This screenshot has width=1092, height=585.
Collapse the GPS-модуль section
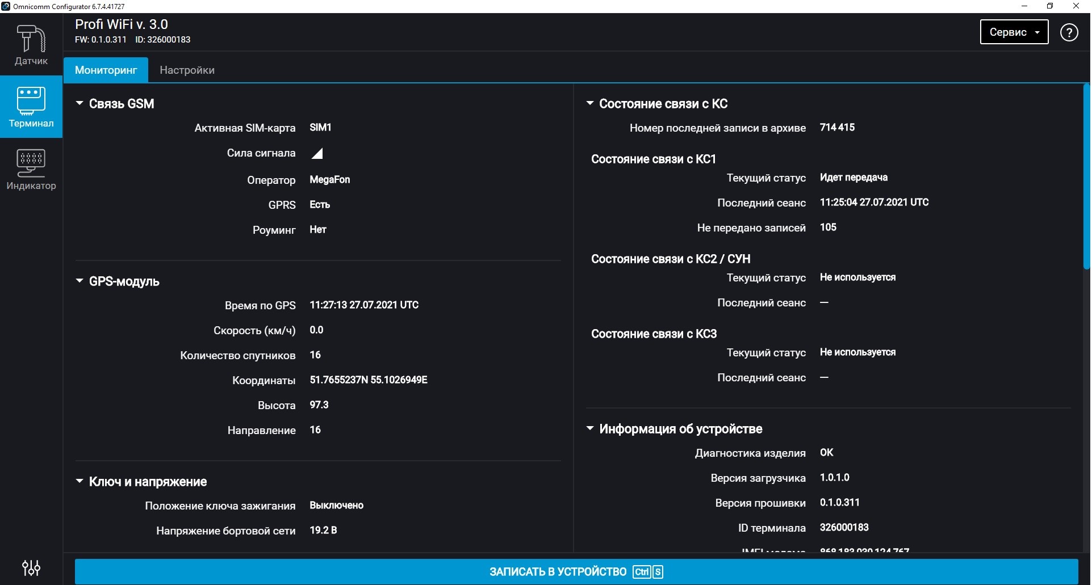80,281
